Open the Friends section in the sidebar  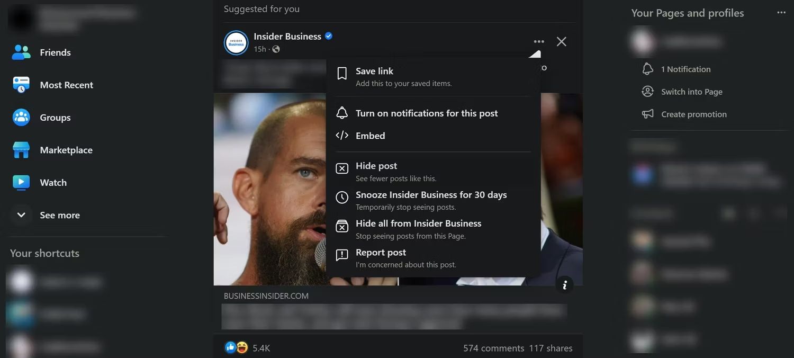[55, 52]
